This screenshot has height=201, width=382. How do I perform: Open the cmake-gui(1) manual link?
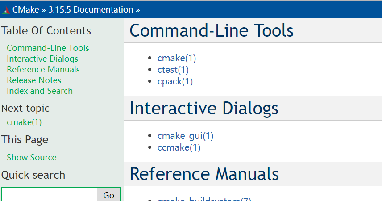(185, 136)
